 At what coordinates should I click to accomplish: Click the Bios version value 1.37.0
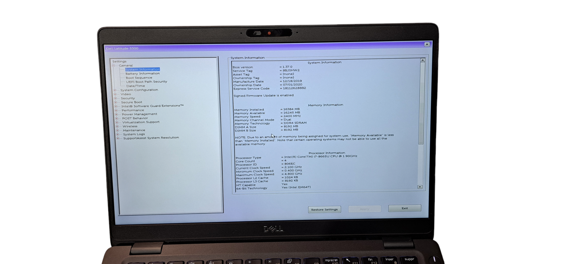click(287, 67)
